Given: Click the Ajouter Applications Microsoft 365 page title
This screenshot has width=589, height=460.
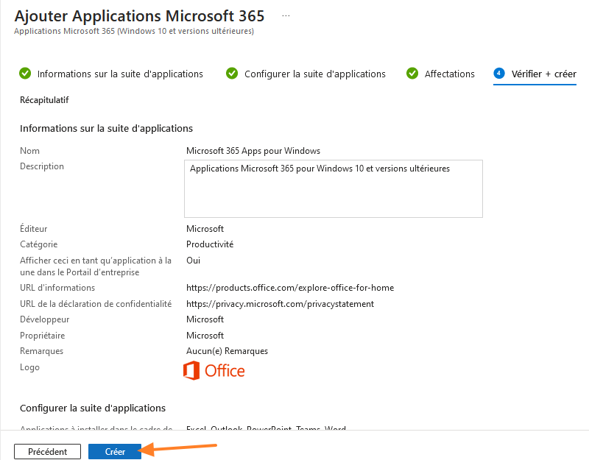Looking at the screenshot, I should pos(139,16).
